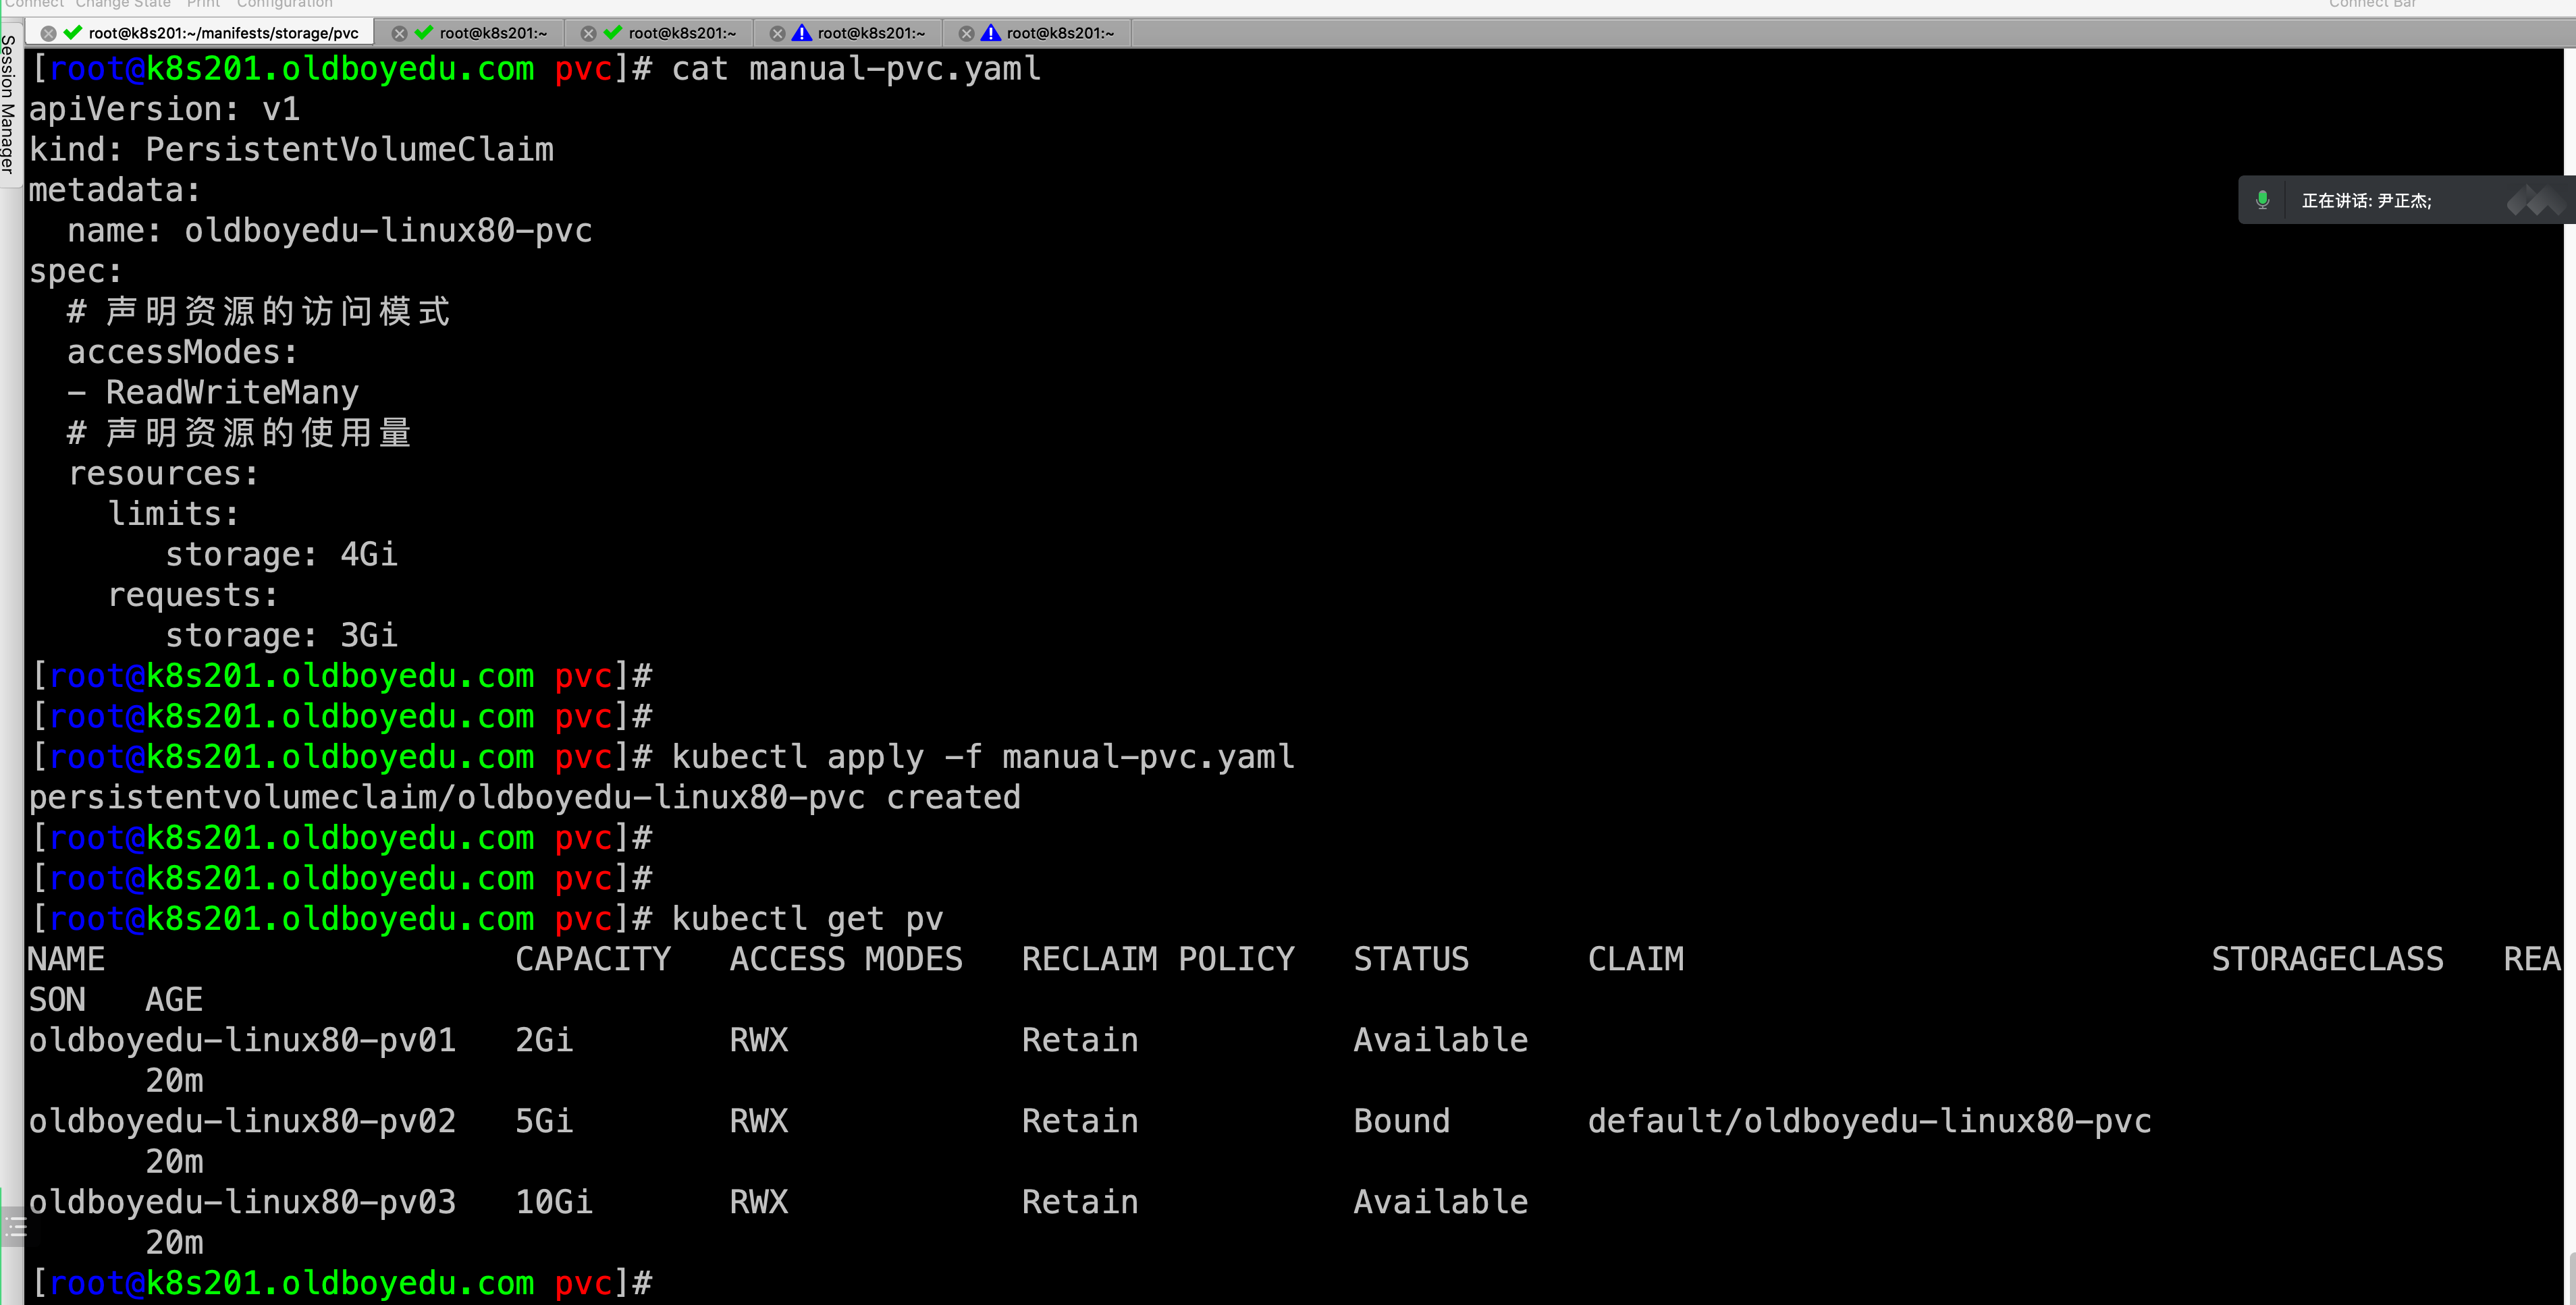Click blue warning triangle on fourth tab

coord(801,33)
